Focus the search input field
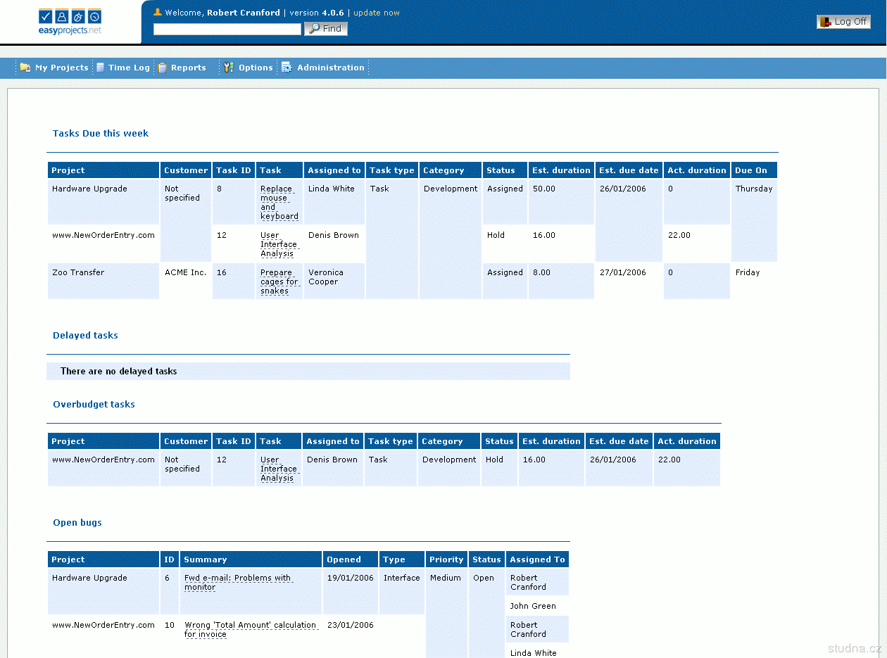The image size is (887, 658). coord(227,29)
